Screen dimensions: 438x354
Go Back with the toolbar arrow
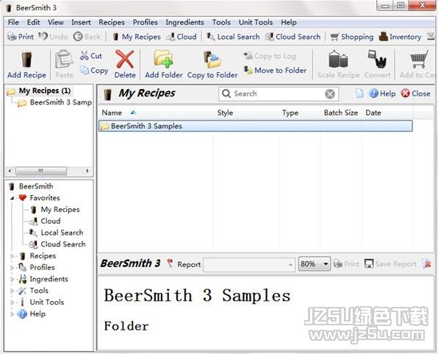point(87,36)
